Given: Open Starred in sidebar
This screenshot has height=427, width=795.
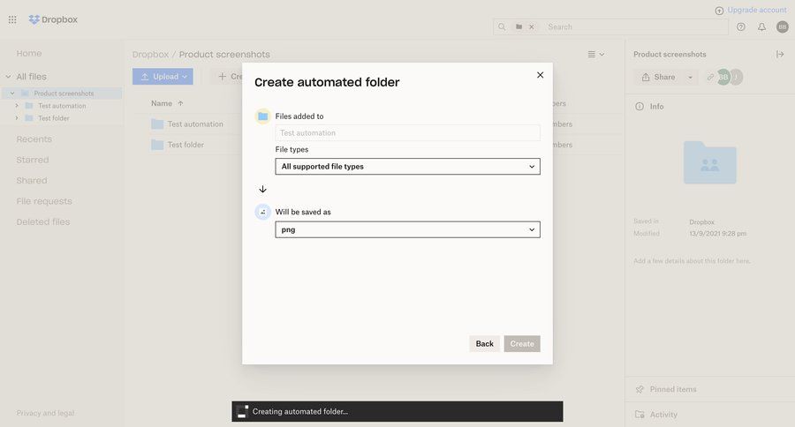Looking at the screenshot, I should point(33,160).
